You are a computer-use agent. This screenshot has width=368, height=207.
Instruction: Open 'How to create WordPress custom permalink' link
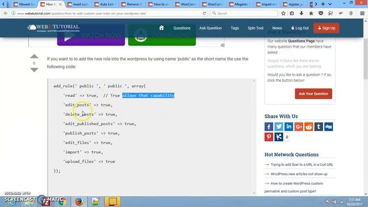tap(294, 187)
